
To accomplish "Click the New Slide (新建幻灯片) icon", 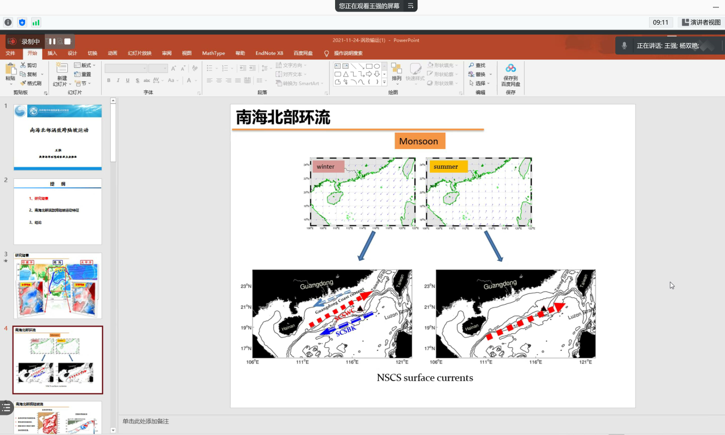I will [62, 68].
